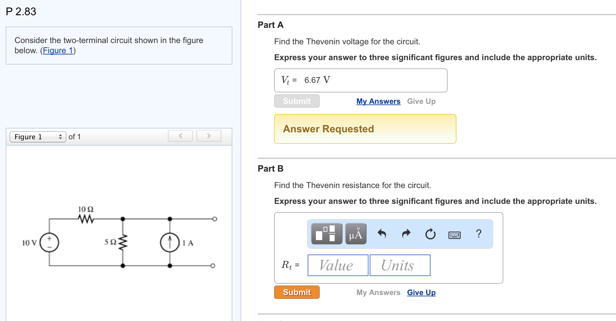
Task: Reset the answer with the circular arrow icon
Action: tap(430, 234)
